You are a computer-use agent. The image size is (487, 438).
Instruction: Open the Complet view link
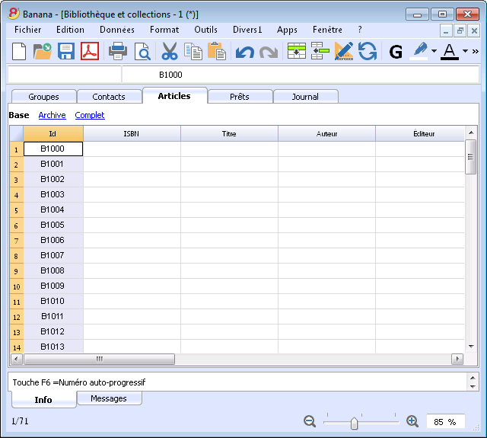click(x=90, y=115)
